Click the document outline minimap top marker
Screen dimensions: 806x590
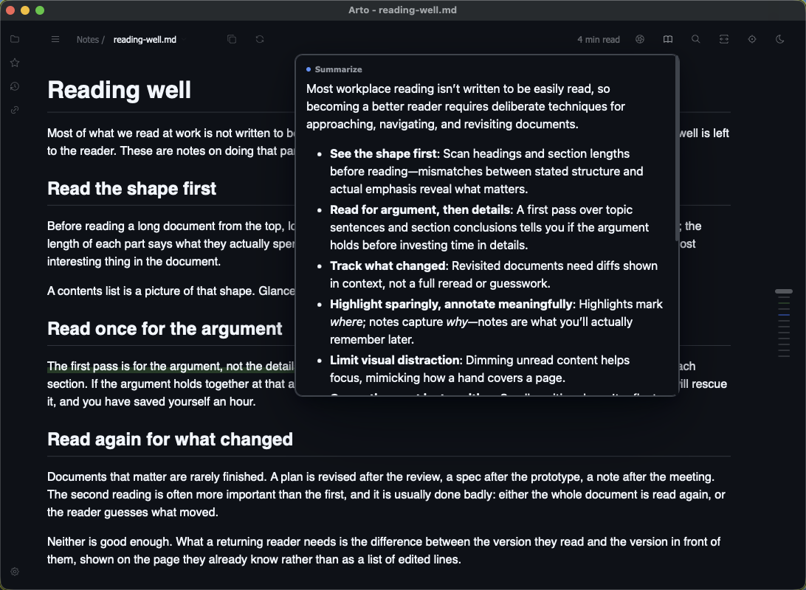(783, 291)
